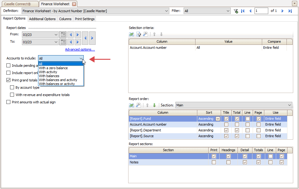Check With revenue and expenditure totals
The width and height of the screenshot is (299, 189).
pos(12,95)
